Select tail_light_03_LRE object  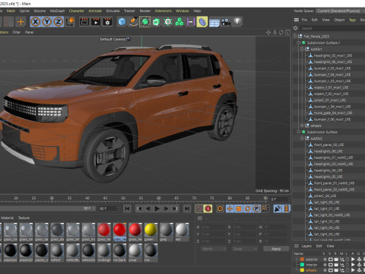(x=326, y=221)
